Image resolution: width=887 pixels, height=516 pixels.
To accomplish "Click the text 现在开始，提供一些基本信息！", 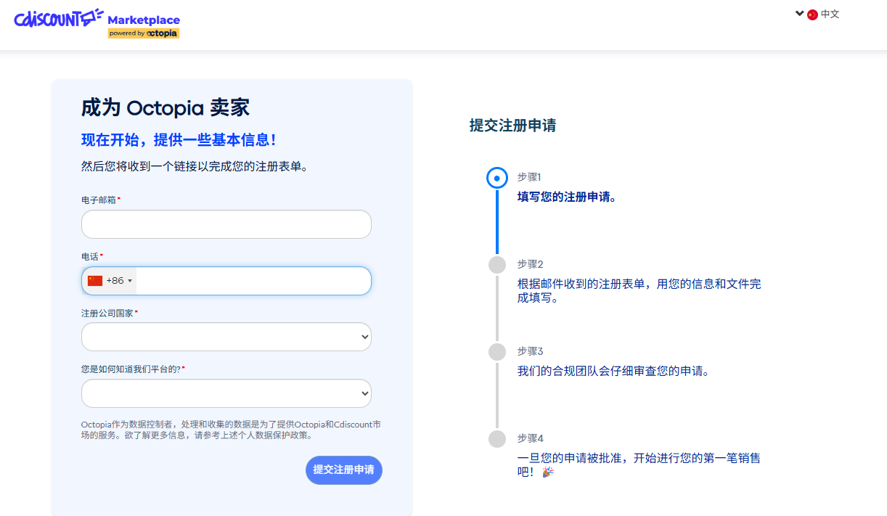I will click(x=179, y=140).
